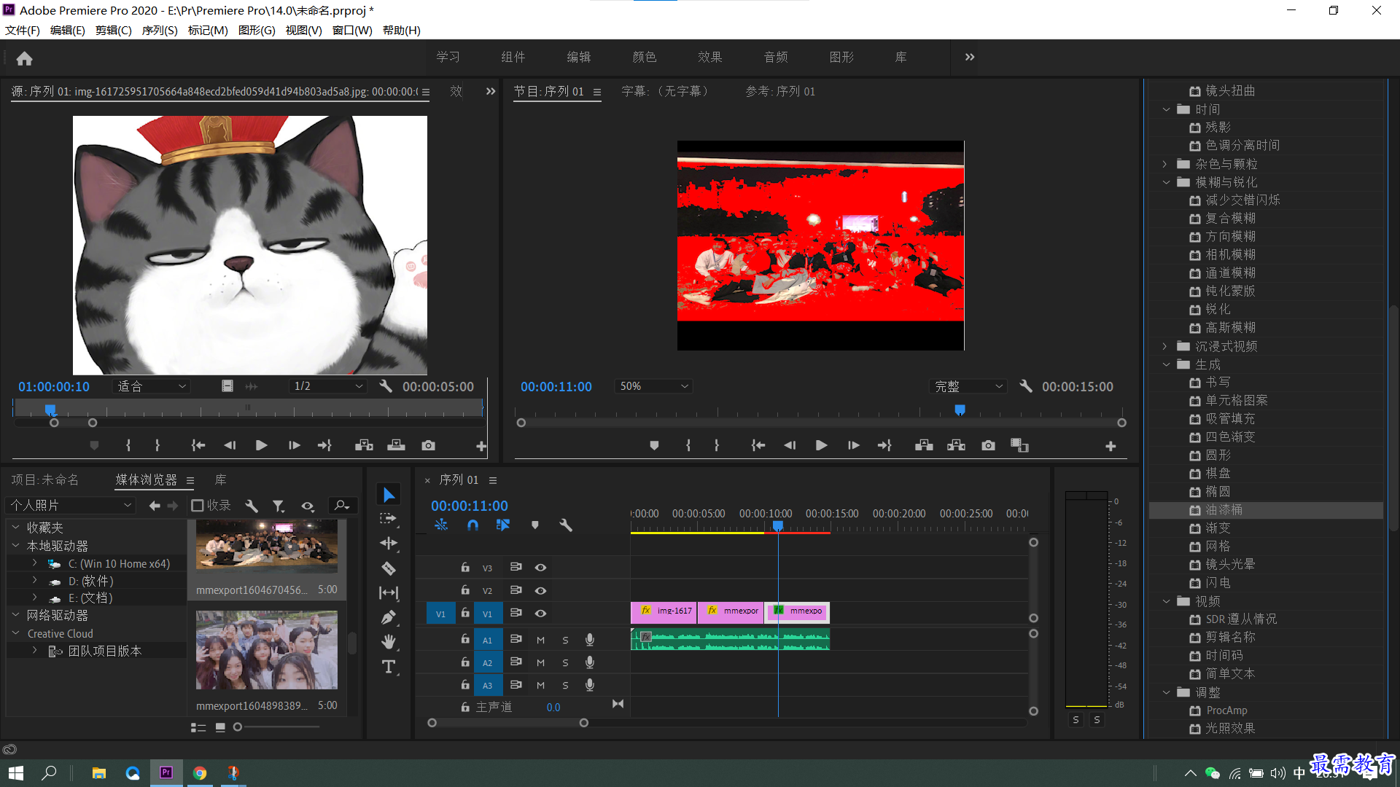Solo track A2

565,663
